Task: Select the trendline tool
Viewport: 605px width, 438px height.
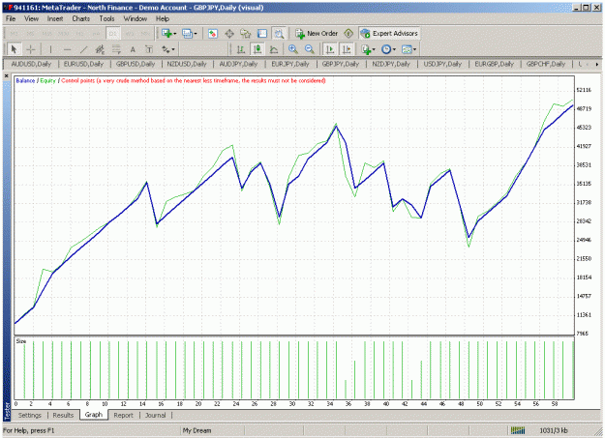Action: pyautogui.click(x=83, y=49)
